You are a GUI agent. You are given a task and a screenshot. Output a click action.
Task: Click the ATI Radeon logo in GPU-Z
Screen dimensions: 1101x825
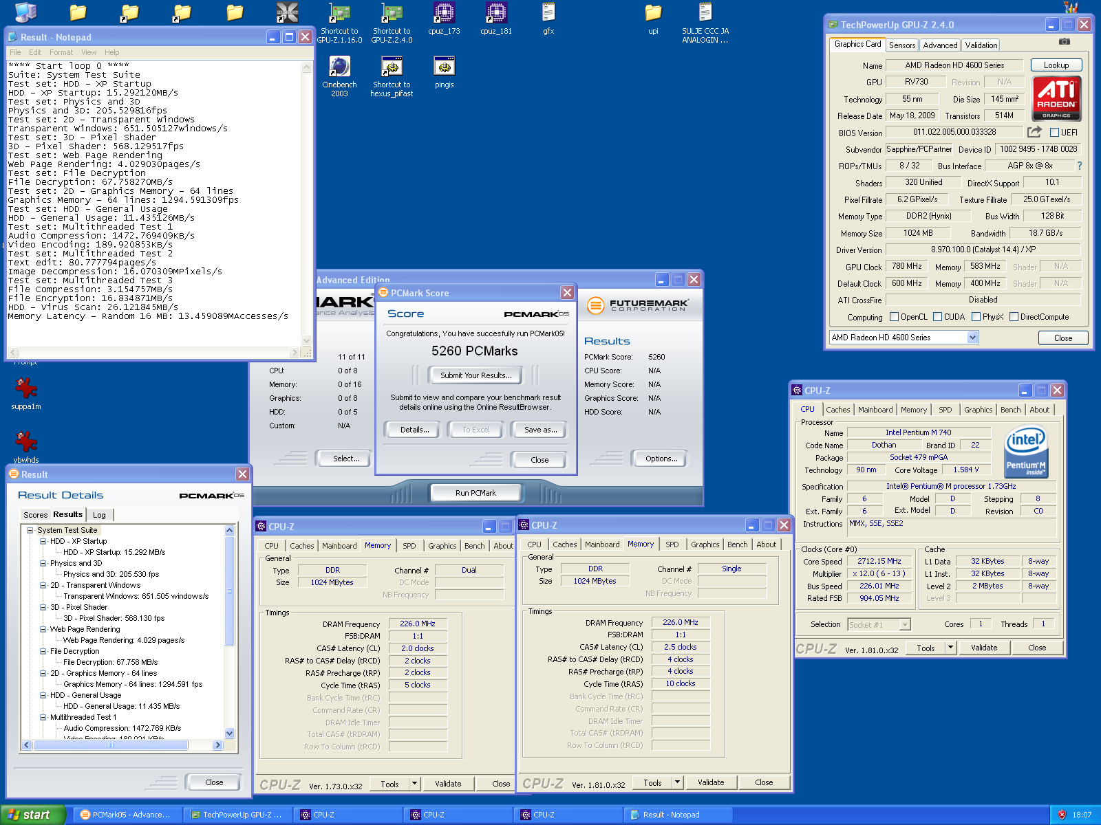(1056, 98)
